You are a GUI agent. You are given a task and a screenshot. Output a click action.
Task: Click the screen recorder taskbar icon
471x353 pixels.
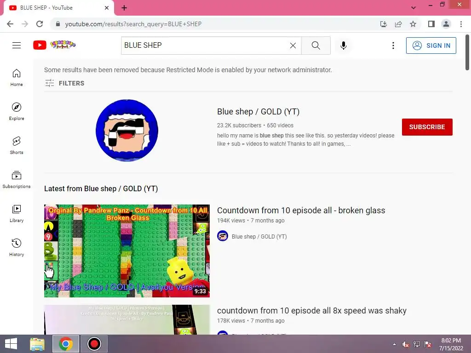(94, 344)
